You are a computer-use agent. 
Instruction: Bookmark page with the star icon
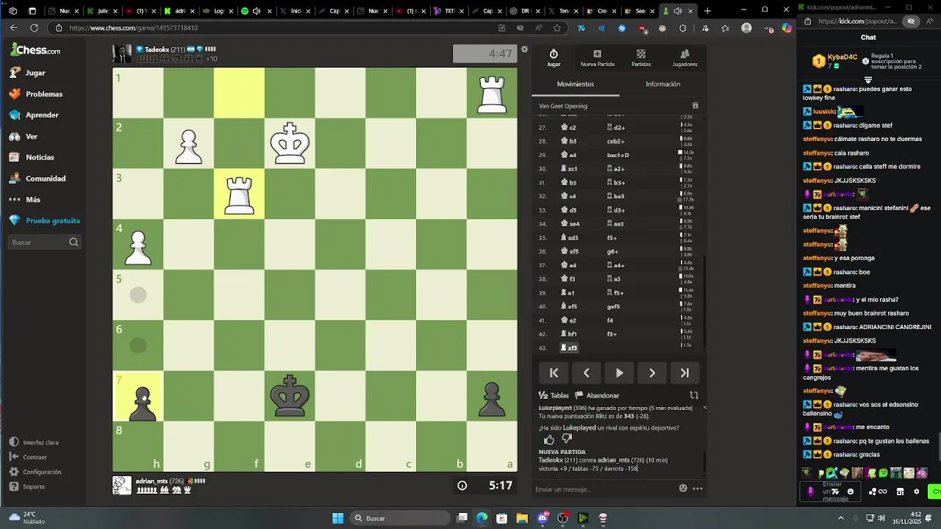(557, 28)
